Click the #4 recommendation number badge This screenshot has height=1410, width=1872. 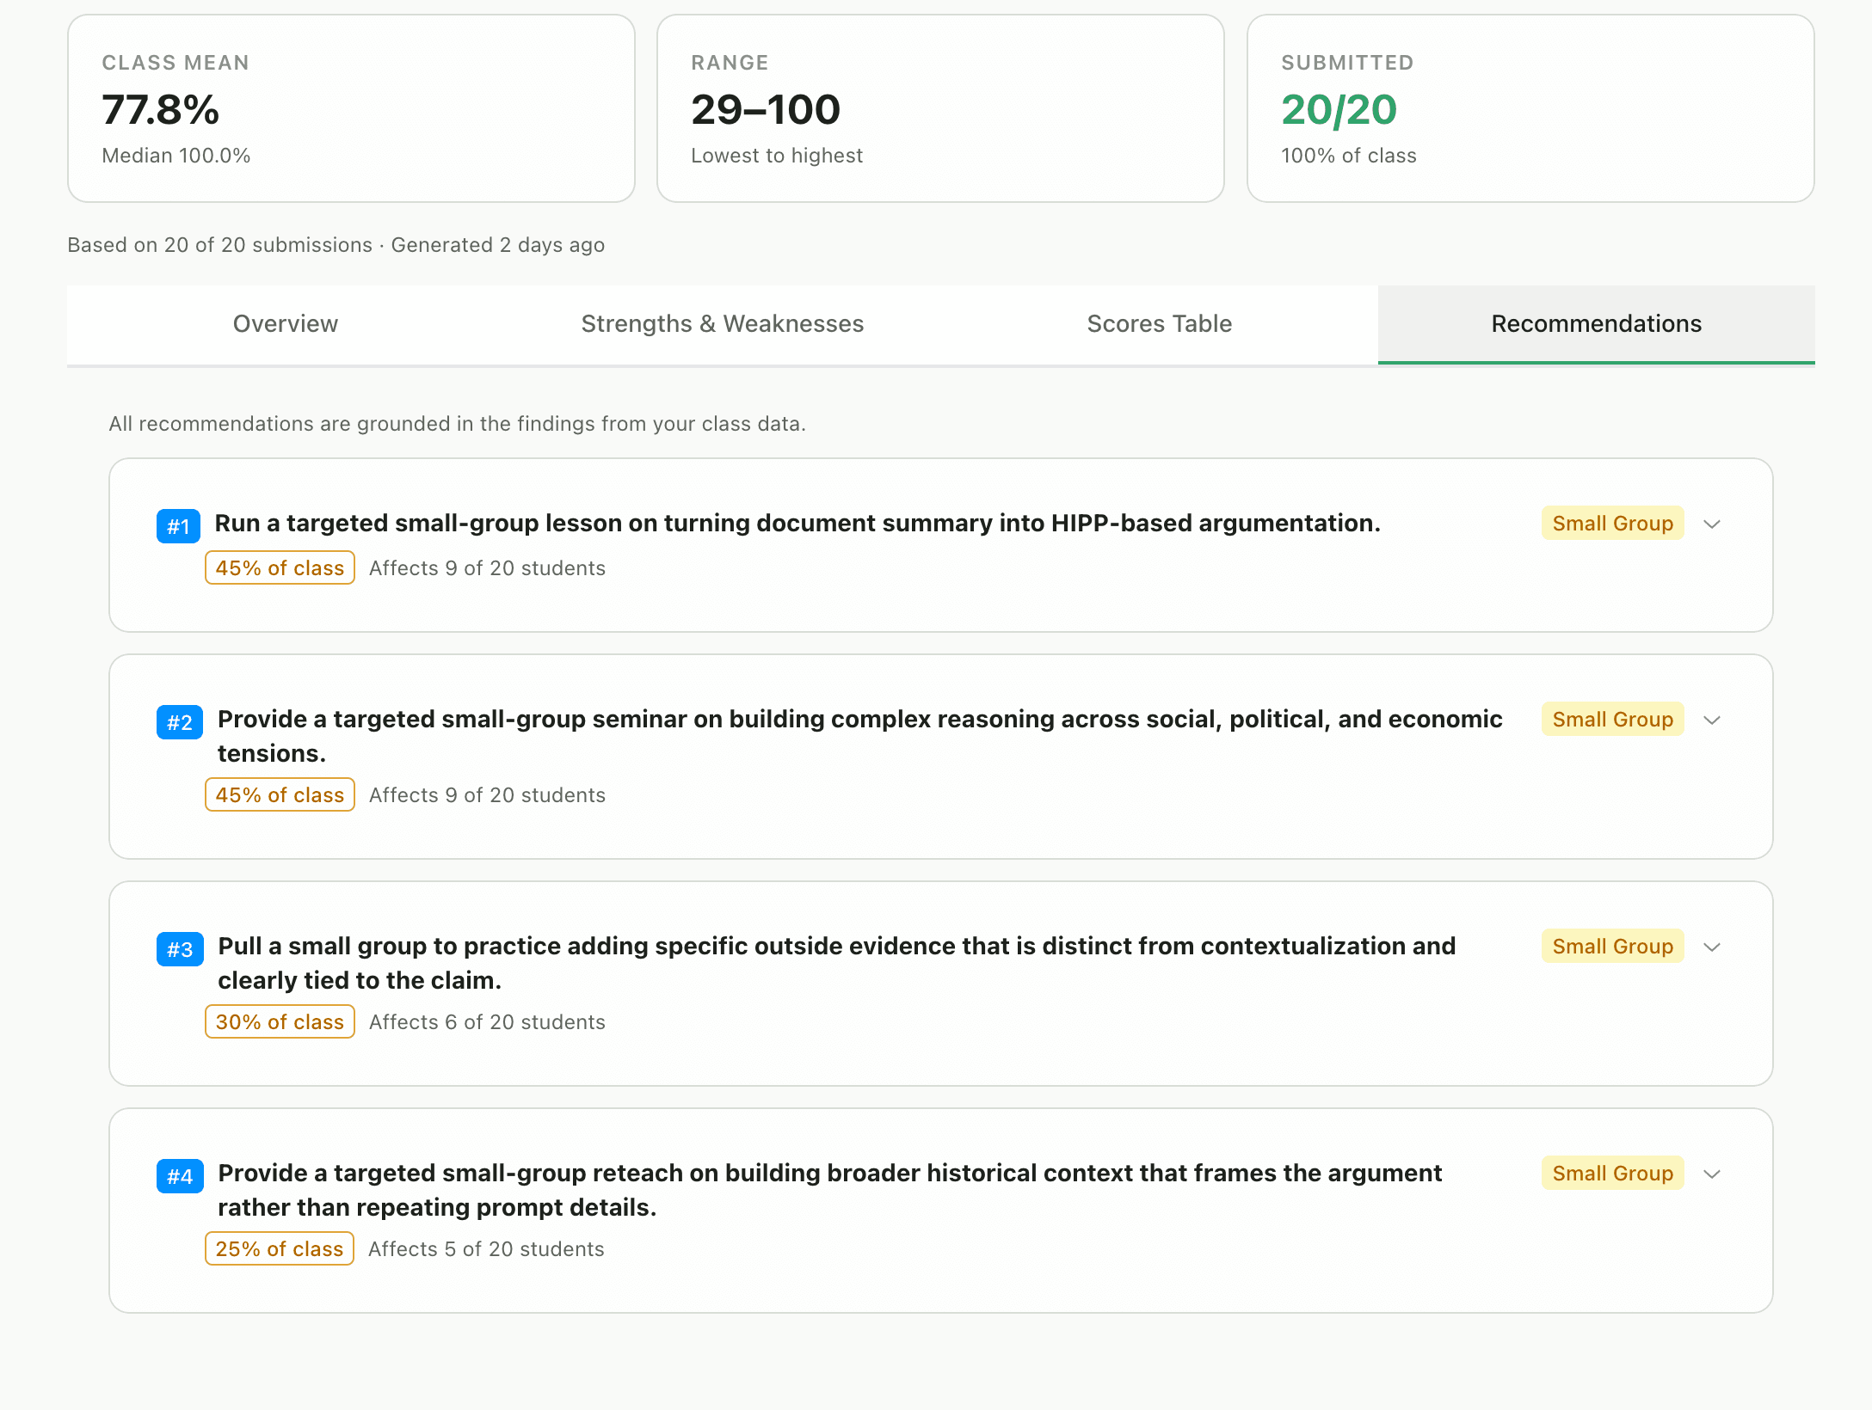tap(178, 1175)
